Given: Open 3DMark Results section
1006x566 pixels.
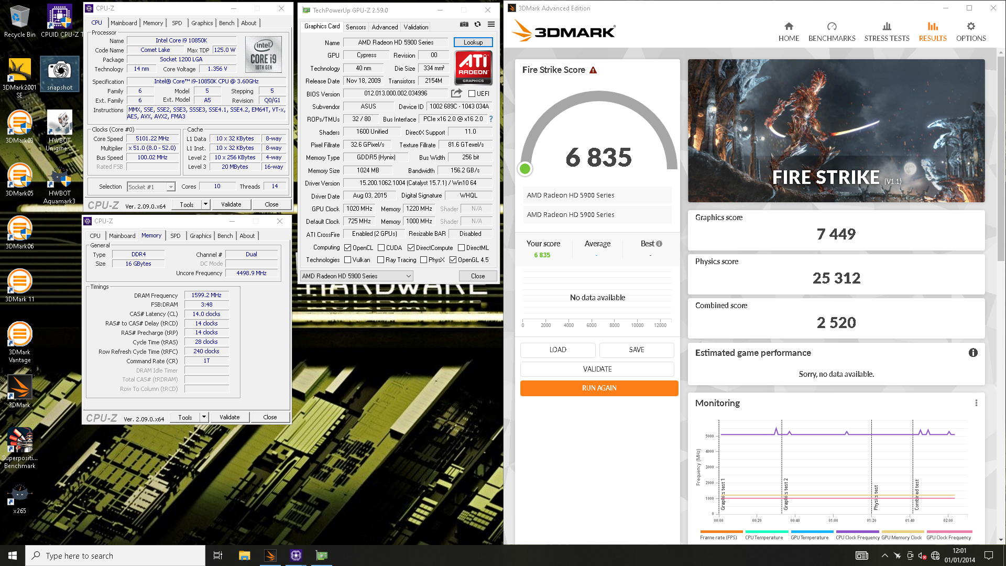Looking at the screenshot, I should coord(933,32).
